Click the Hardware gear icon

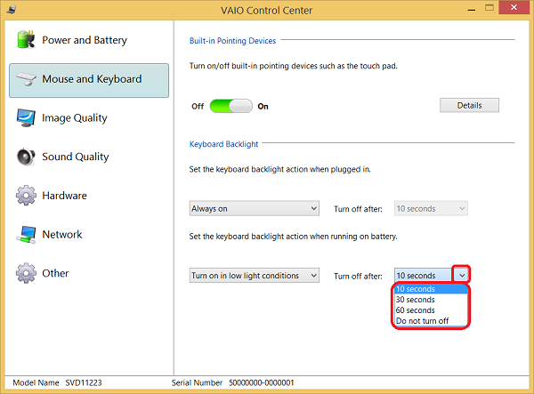(x=26, y=196)
